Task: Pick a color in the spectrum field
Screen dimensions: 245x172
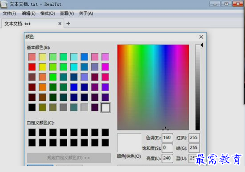Action: [153, 87]
